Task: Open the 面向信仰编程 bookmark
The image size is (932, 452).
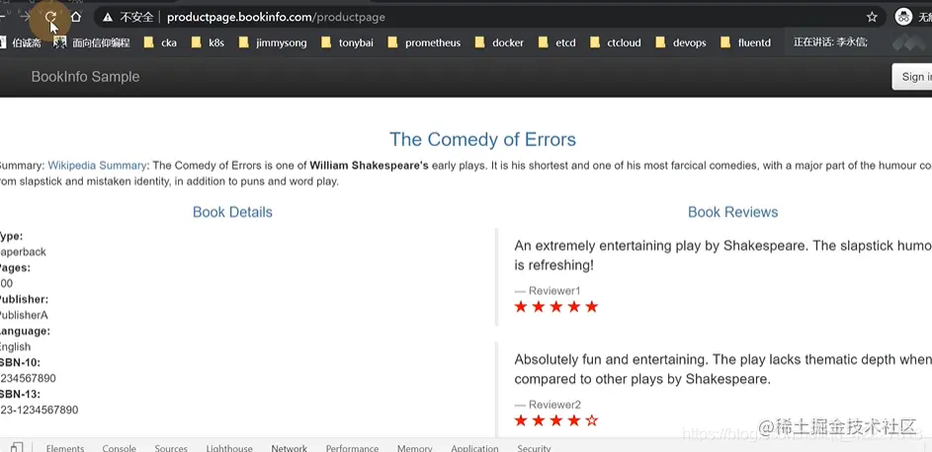Action: coord(92,42)
